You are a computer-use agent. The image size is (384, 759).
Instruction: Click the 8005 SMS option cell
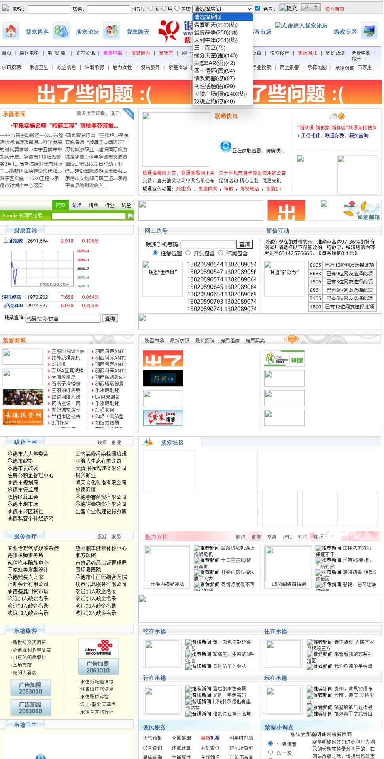point(315,265)
